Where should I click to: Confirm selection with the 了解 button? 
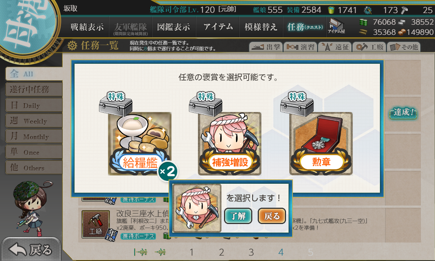(238, 216)
